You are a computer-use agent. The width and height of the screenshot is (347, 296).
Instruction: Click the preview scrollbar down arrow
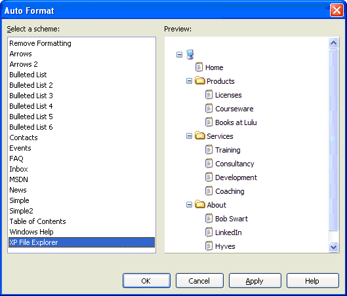(x=333, y=247)
